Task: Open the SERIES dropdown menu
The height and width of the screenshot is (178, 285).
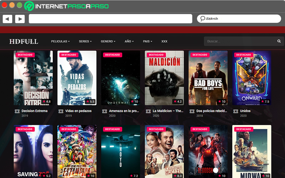Action: pos(85,41)
